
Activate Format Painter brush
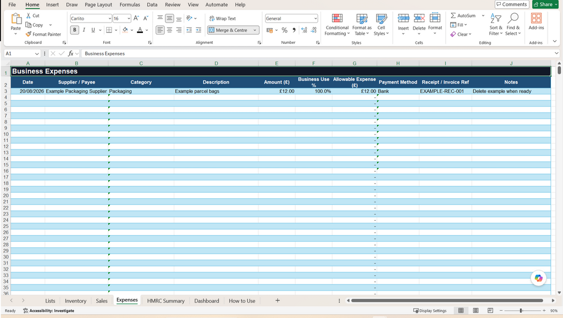(x=29, y=34)
